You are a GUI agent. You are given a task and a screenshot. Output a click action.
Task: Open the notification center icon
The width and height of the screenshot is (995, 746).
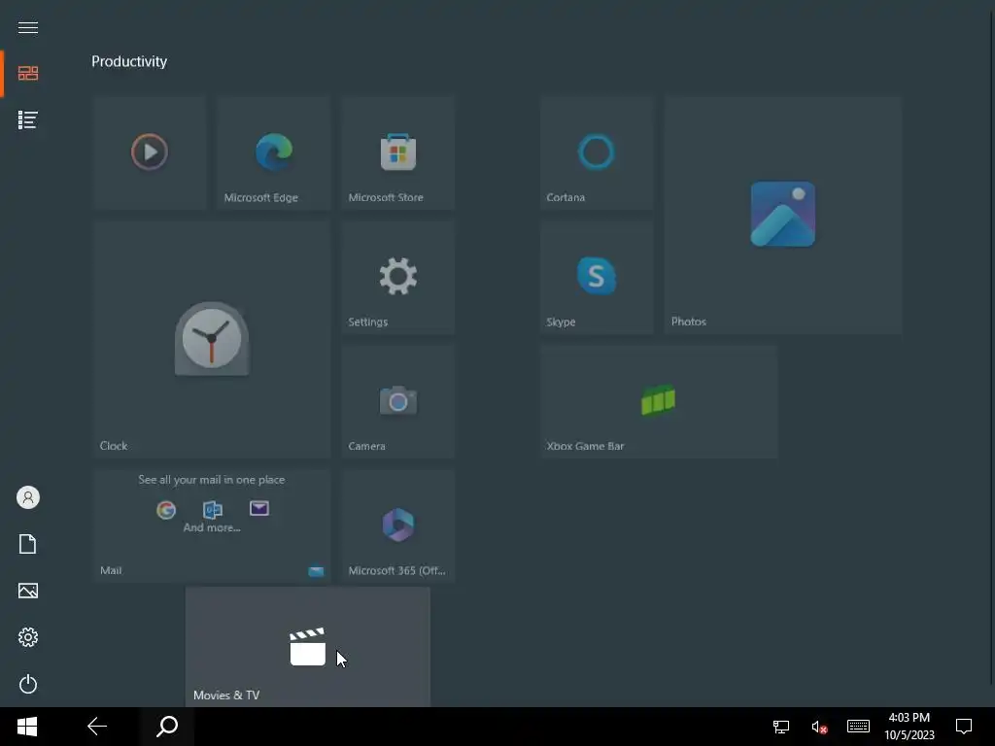click(964, 727)
